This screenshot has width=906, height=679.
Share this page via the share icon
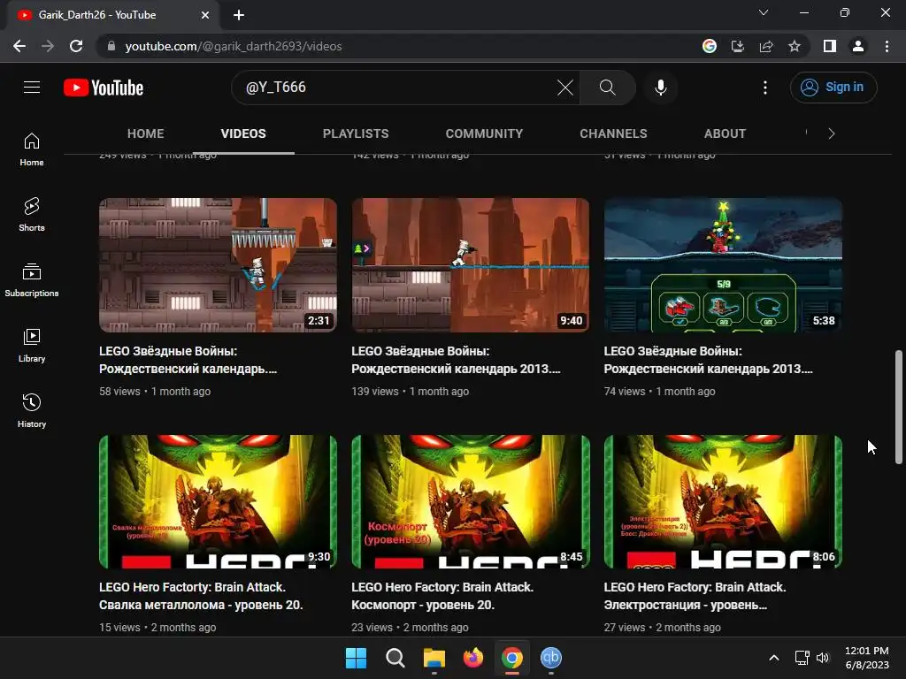766,46
